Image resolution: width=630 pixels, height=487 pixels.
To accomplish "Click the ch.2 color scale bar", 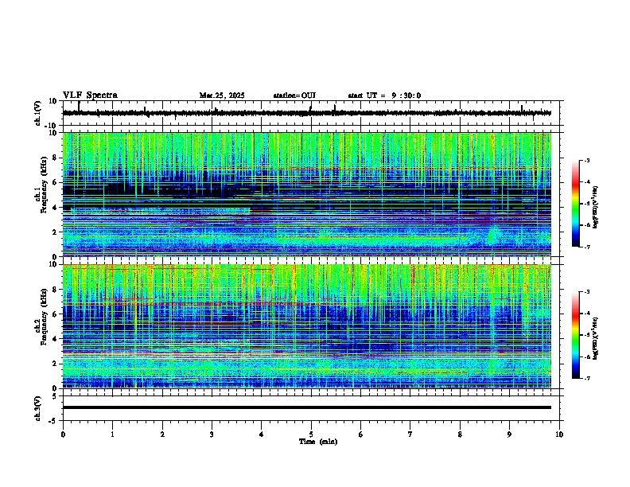I will (x=576, y=335).
